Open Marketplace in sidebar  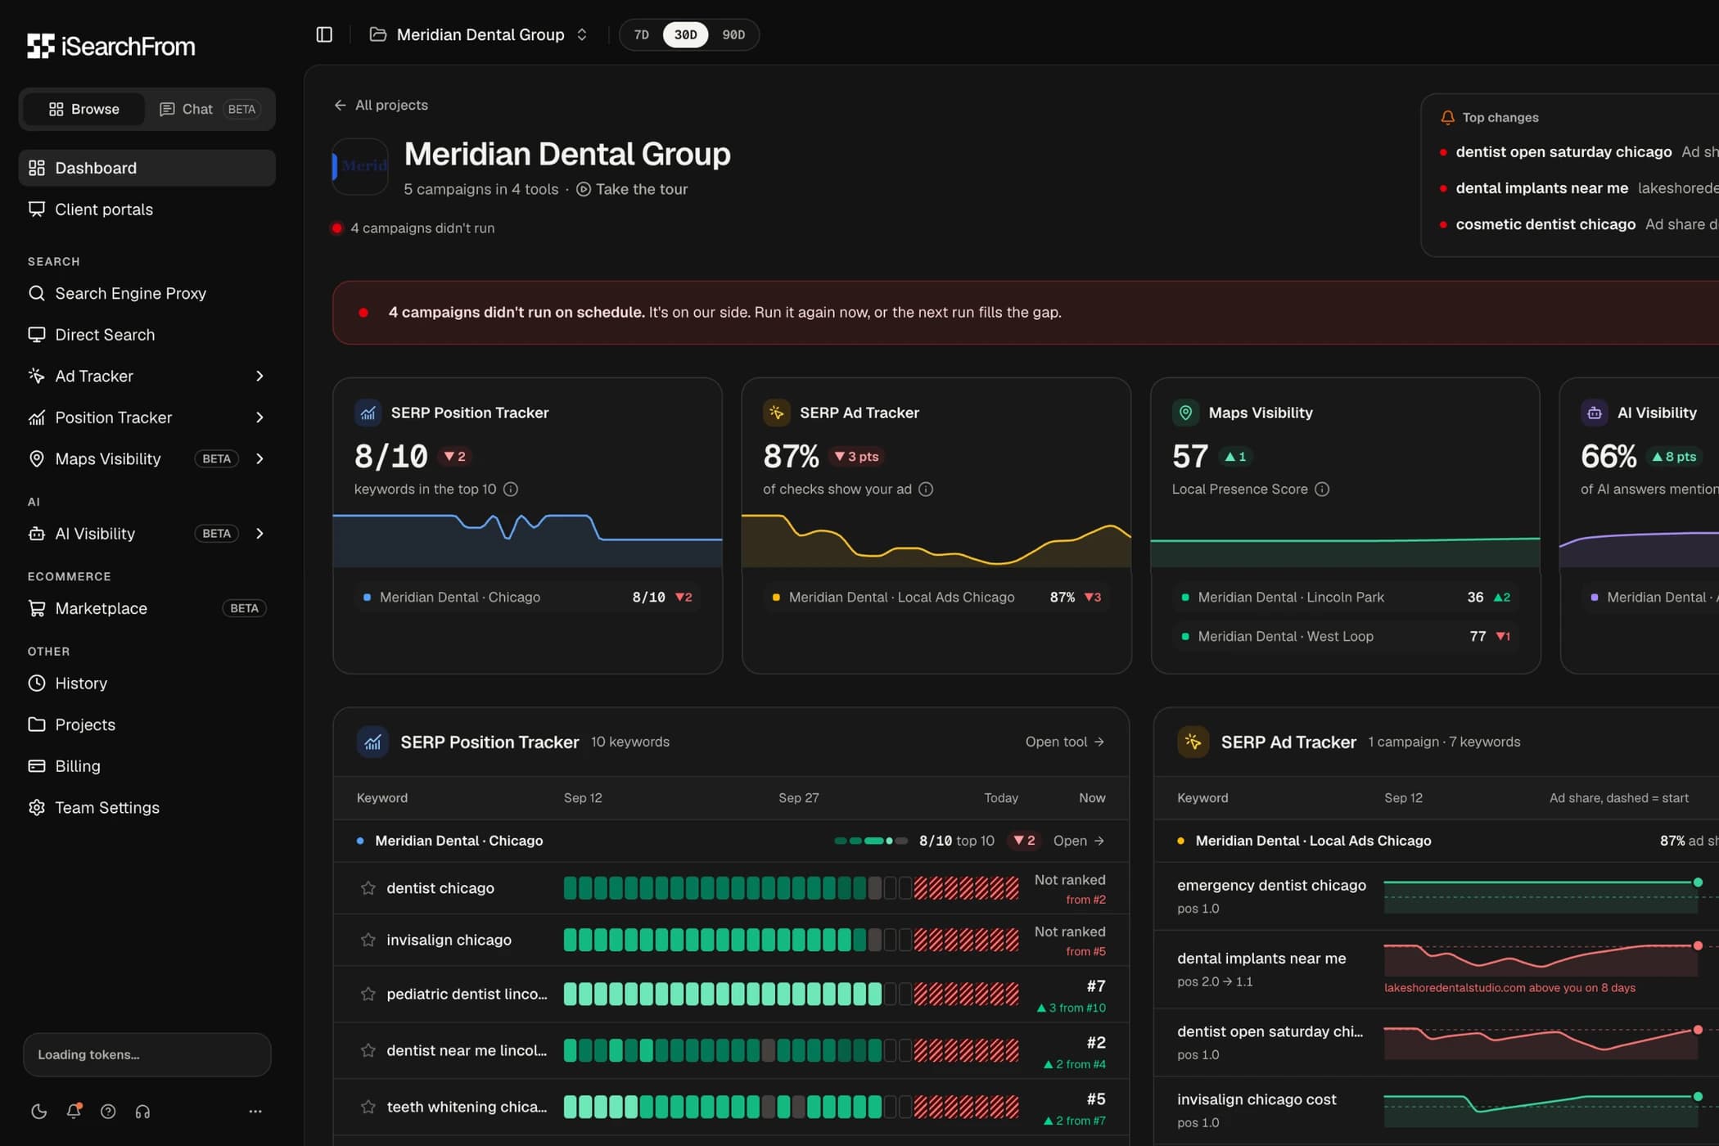[147, 608]
